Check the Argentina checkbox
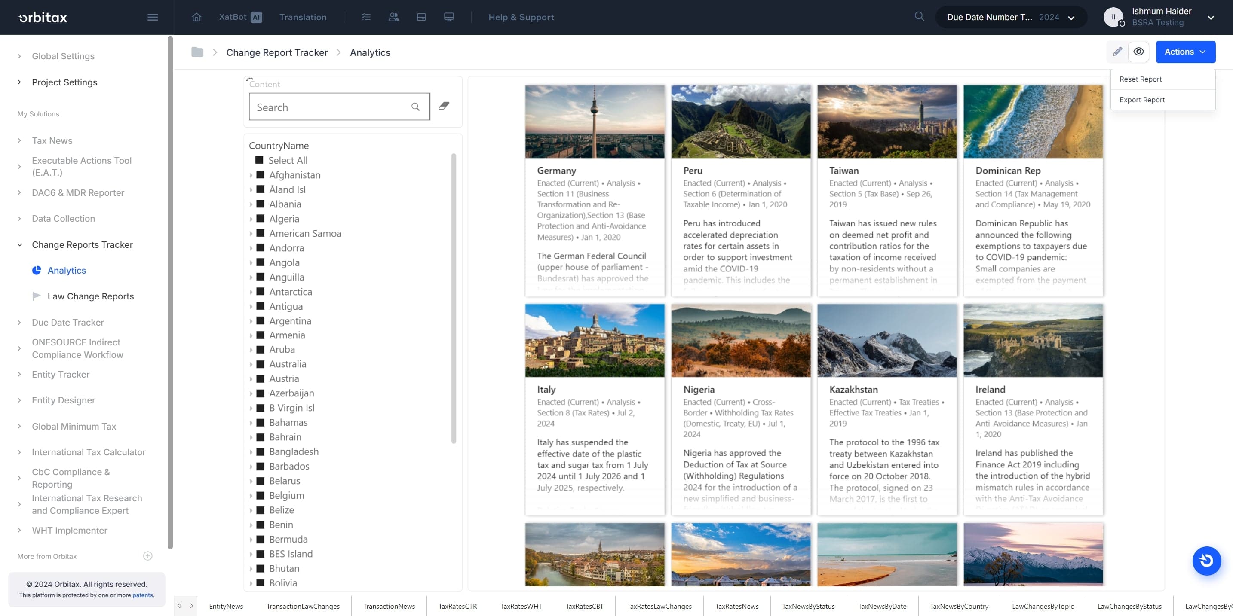The height and width of the screenshot is (616, 1233). 261,320
